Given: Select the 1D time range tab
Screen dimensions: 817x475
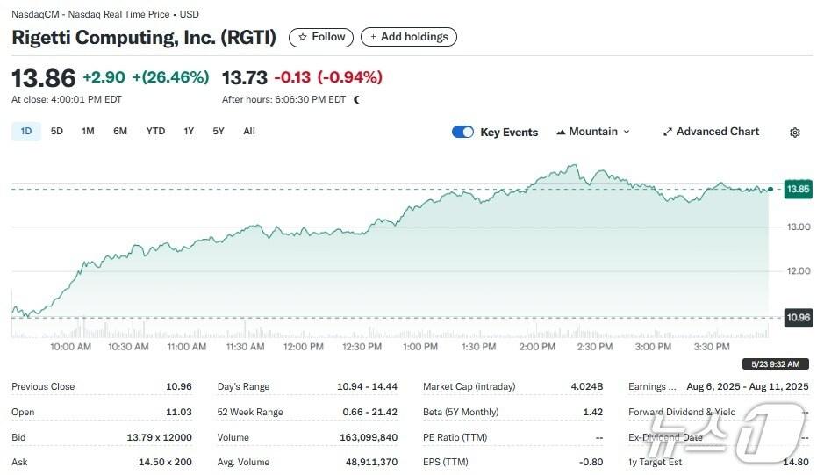Looking at the screenshot, I should click(x=26, y=132).
